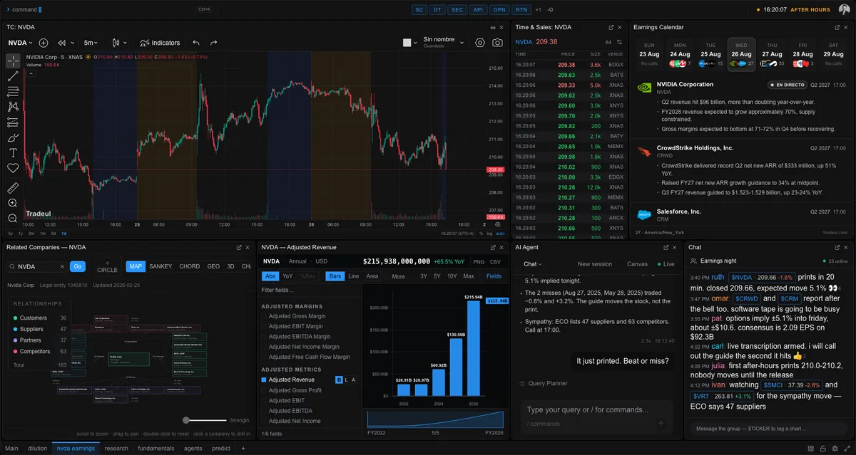Open the favorites heart tool
This screenshot has width=856, height=455.
13,168
